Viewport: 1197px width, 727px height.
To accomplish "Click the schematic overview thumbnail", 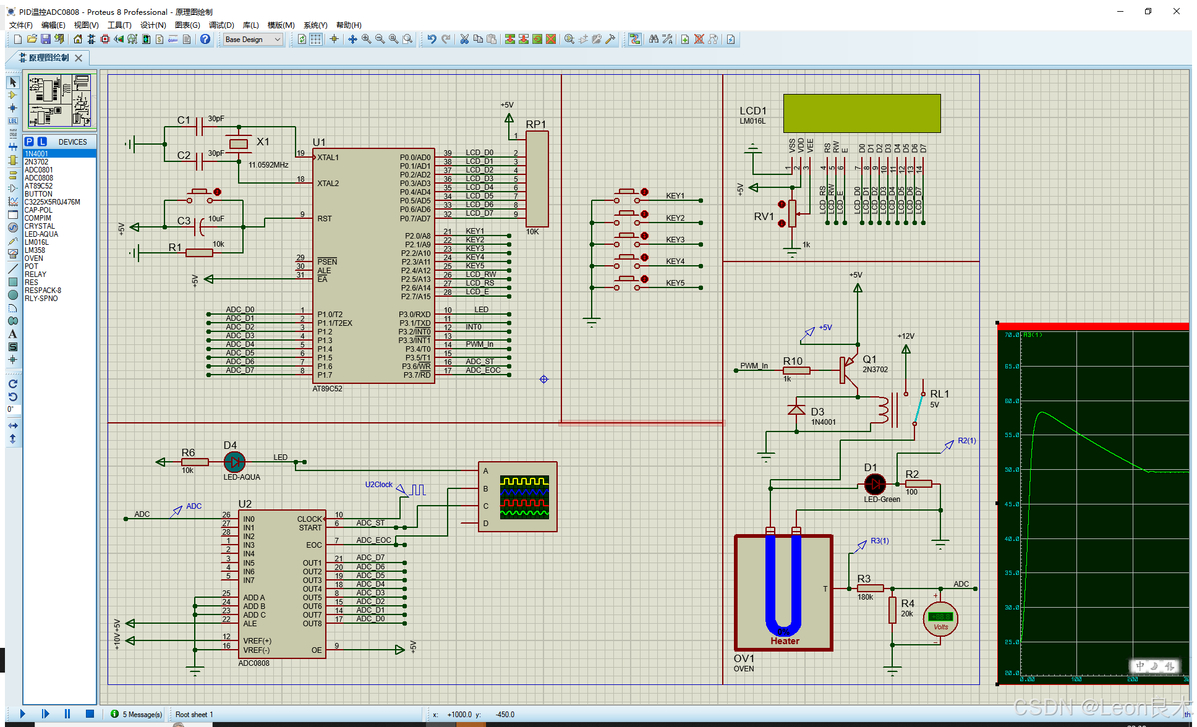I will pyautogui.click(x=60, y=100).
